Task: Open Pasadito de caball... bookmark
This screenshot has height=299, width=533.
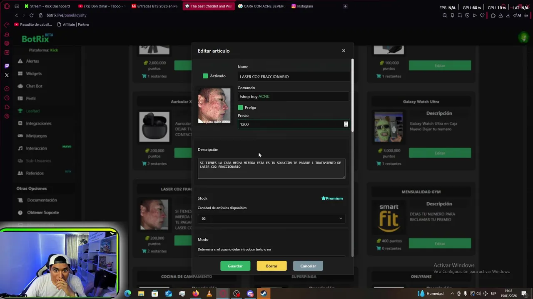Action: coord(33,25)
